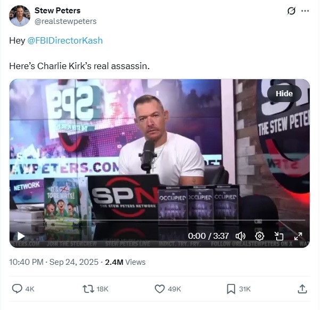Screen dimensions: 323x310
Task: Seek along the video progress bar
Action: [160, 220]
